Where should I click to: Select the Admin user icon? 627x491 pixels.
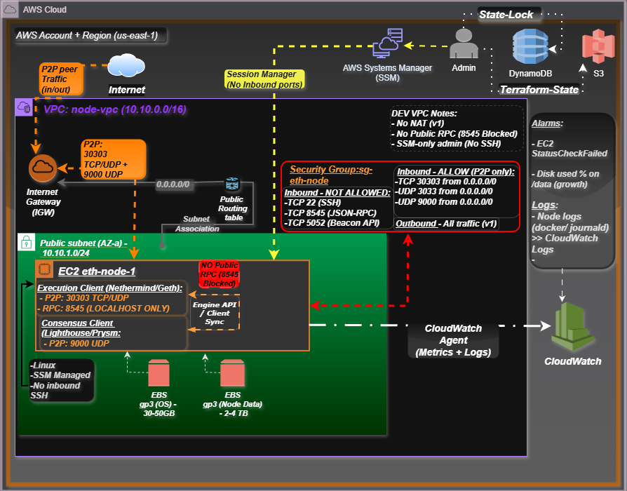(x=464, y=44)
